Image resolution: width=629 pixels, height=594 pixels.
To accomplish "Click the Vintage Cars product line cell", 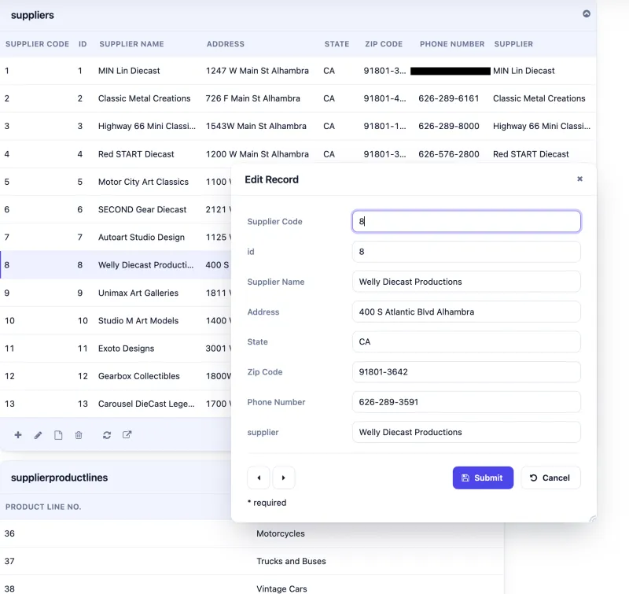I will click(x=281, y=588).
